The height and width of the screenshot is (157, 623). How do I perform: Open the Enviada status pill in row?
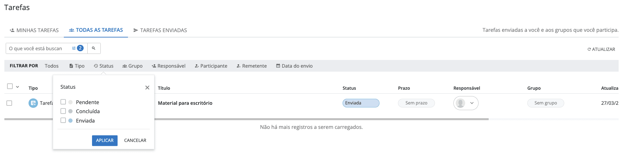click(x=361, y=103)
